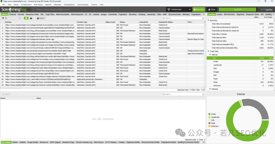Open the Site Structure tab
275x144 pixels.
point(229,14)
